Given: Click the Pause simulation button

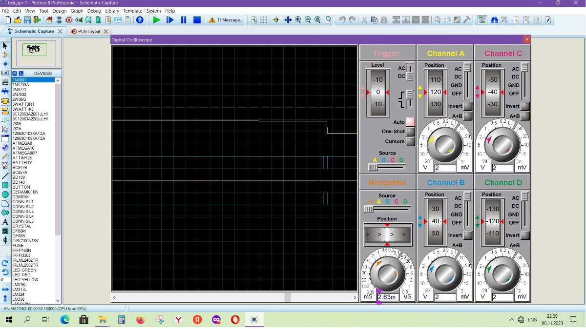Looking at the screenshot, I should coord(184,20).
